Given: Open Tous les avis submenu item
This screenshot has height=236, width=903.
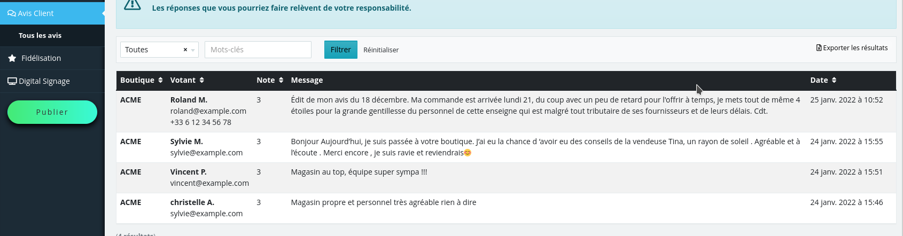Looking at the screenshot, I should click(x=40, y=35).
